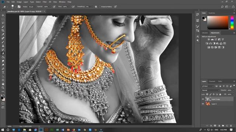Switch to the Swatches tab
Viewport: 236px width, 132px height.
tap(212, 13)
